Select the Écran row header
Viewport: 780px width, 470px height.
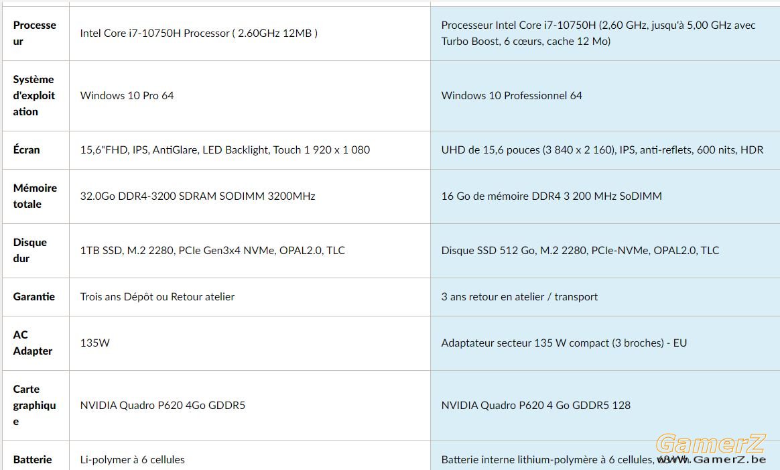(26, 150)
